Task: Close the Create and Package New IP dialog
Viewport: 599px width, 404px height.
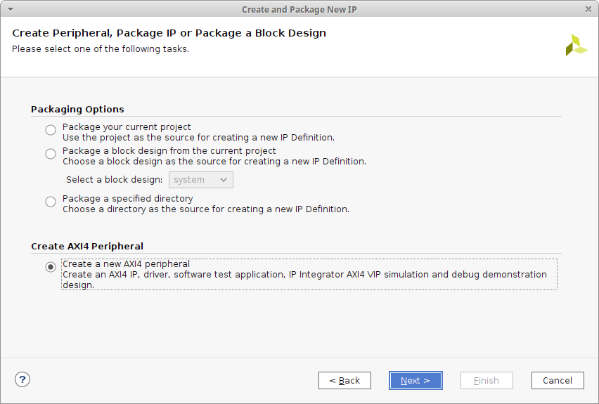Action: click(x=588, y=9)
